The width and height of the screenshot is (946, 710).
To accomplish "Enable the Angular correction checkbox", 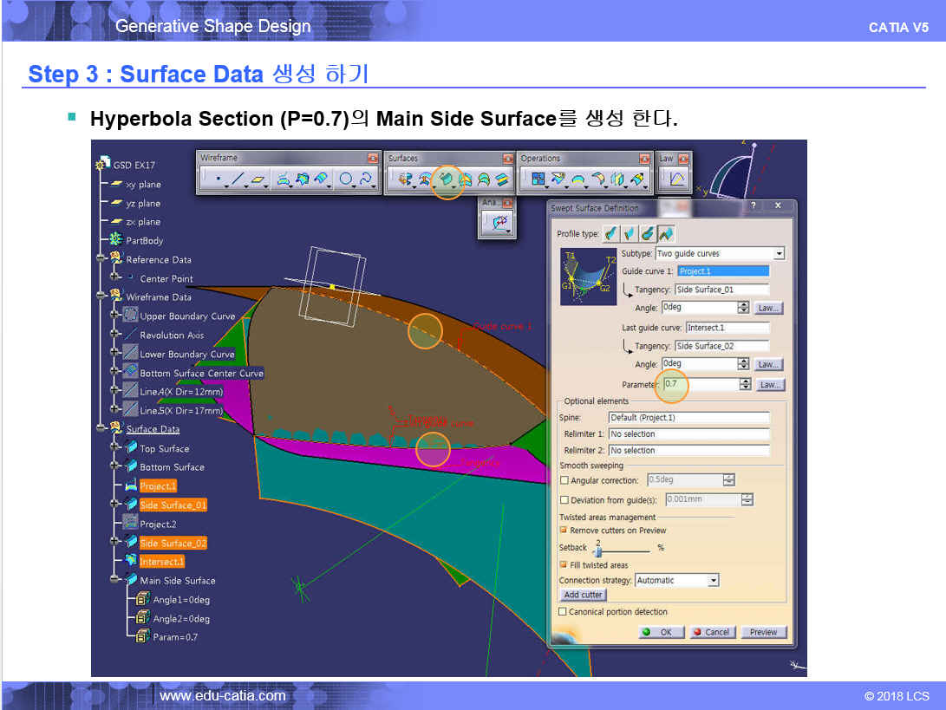I will (x=564, y=480).
